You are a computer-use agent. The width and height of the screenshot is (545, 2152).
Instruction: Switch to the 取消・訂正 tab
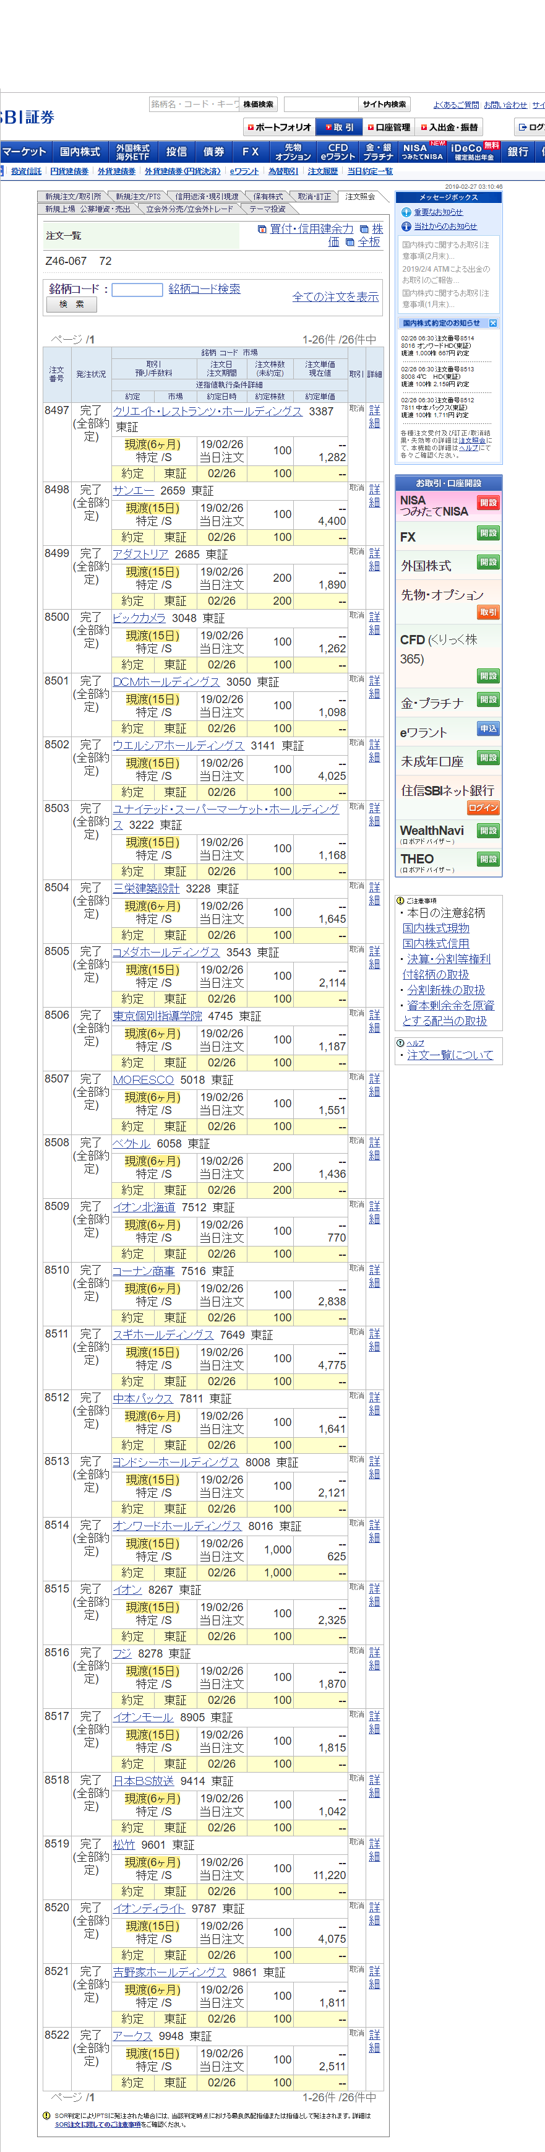[x=315, y=196]
